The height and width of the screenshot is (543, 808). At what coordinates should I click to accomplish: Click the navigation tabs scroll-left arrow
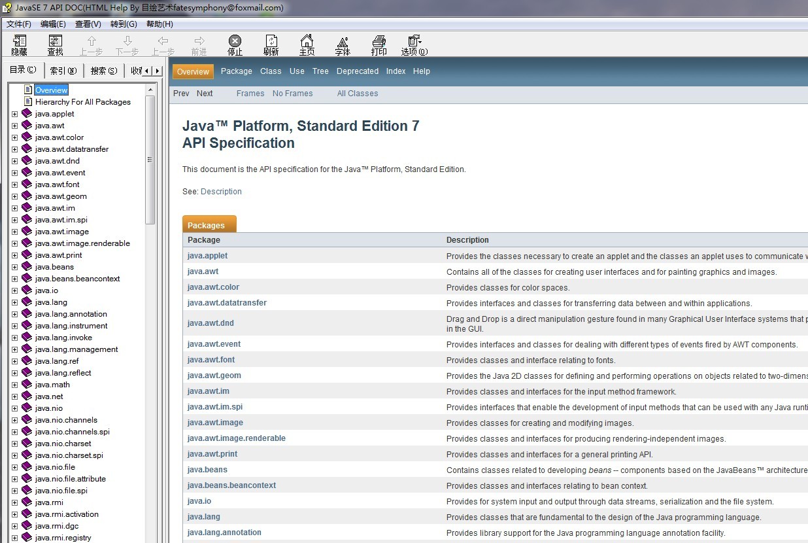pos(146,71)
